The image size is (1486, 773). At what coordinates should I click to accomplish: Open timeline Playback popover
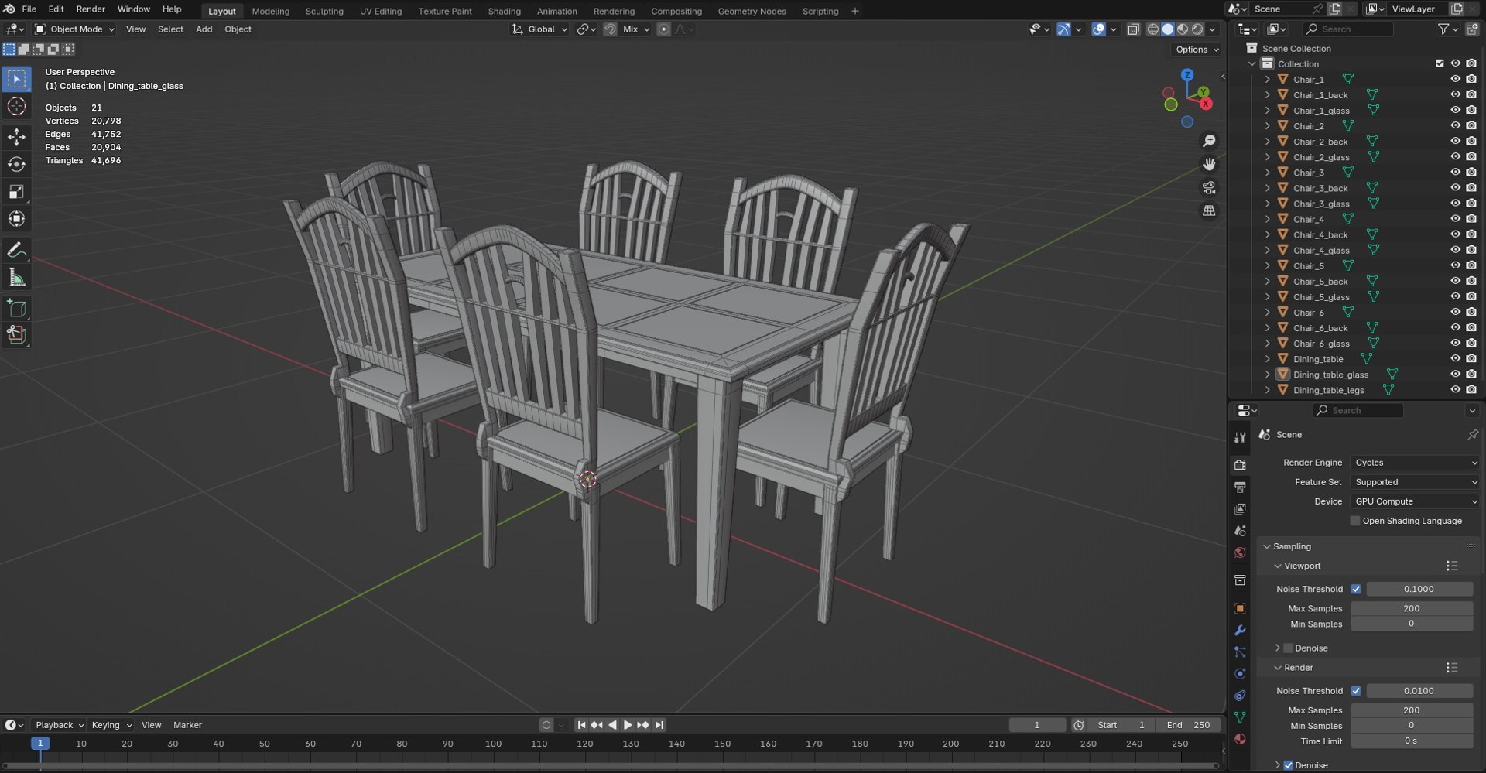coord(59,725)
